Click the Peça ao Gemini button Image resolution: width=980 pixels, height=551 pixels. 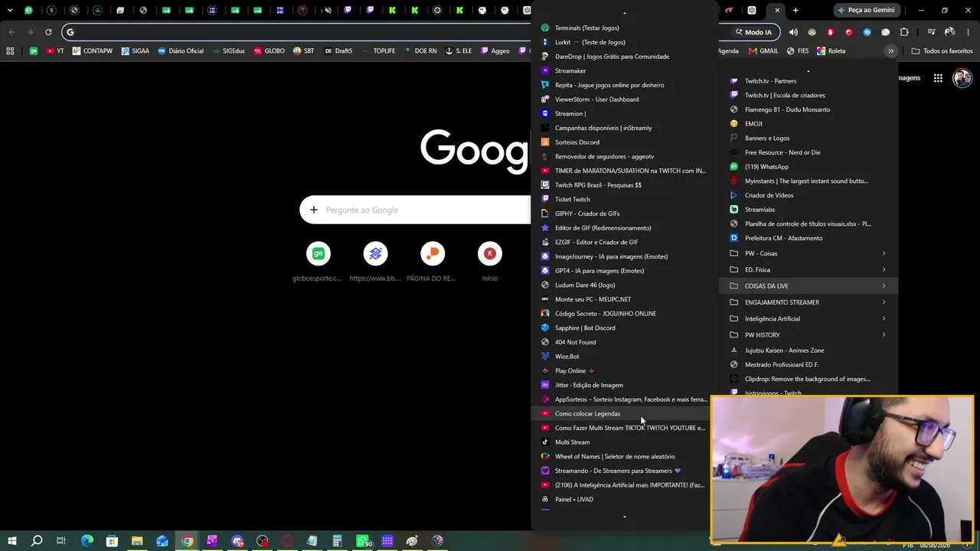(866, 11)
